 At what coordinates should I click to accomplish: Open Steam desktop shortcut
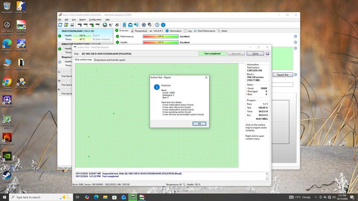coord(7,177)
